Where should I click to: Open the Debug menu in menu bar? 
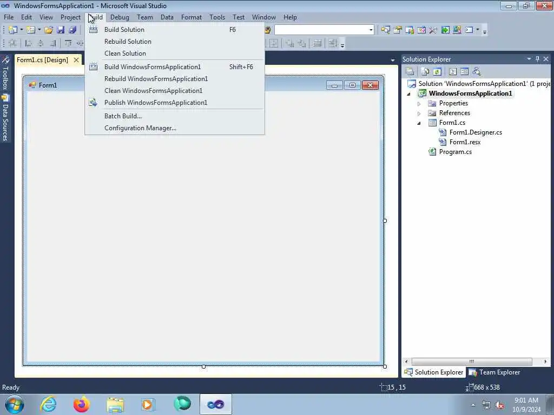(120, 17)
